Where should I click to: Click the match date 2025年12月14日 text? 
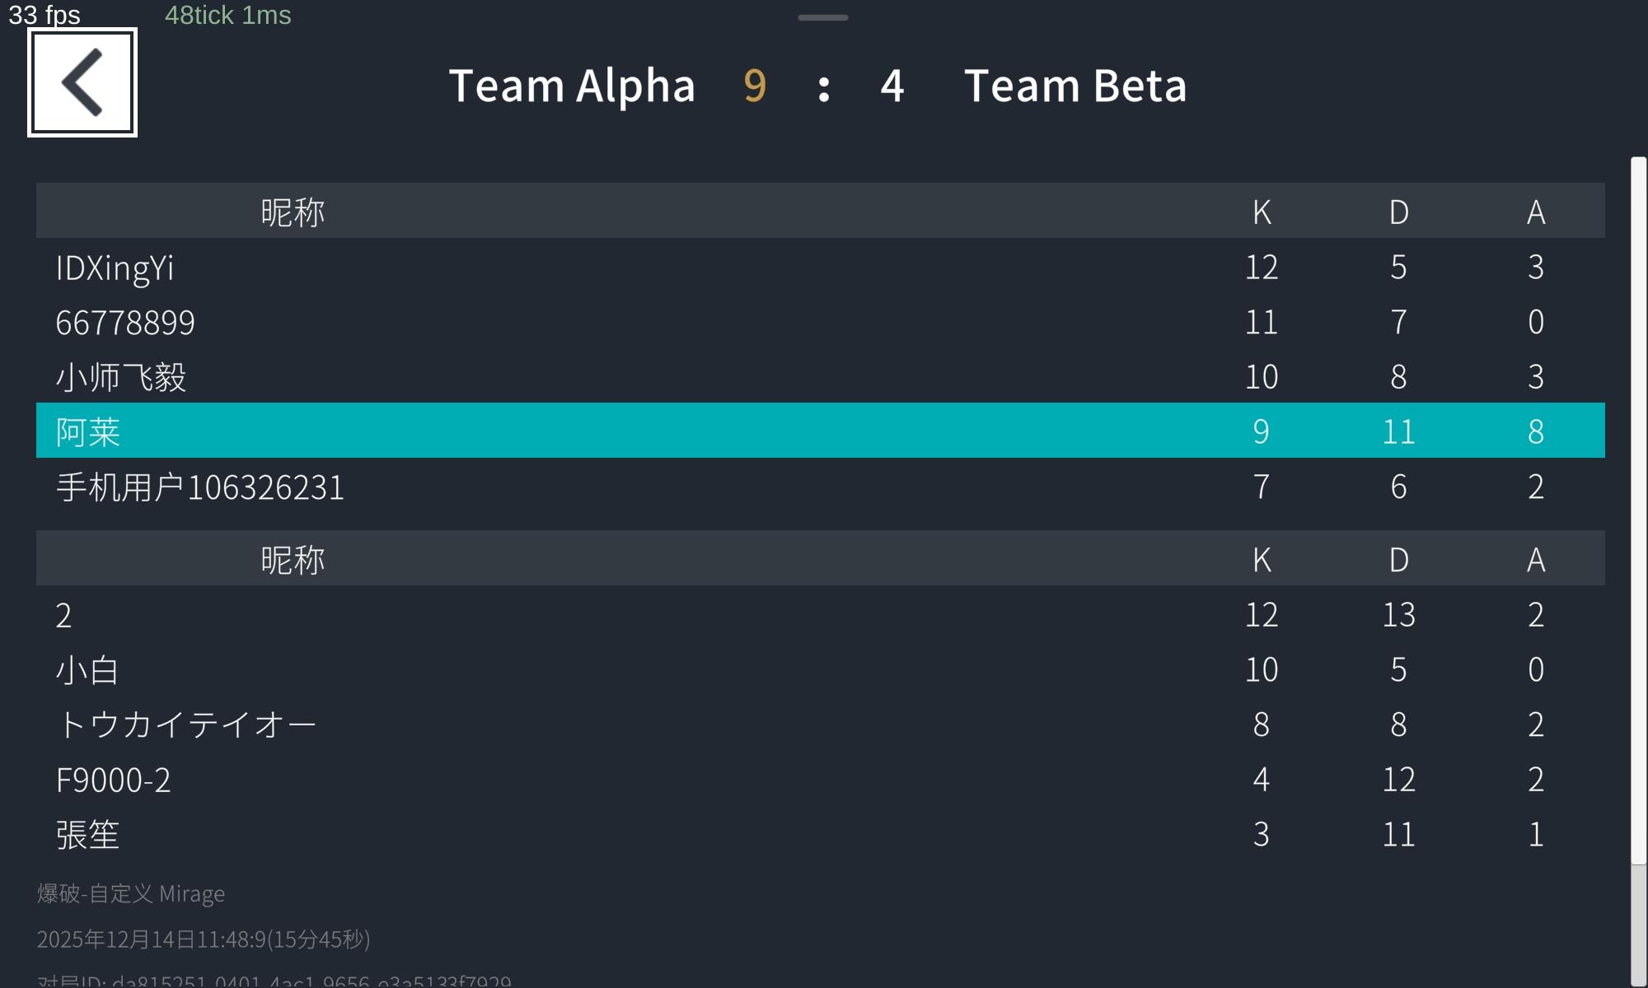point(203,939)
